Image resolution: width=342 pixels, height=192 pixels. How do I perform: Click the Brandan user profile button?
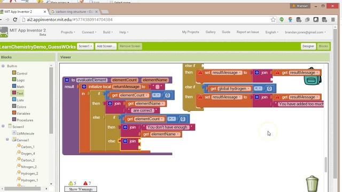pos(300,6)
